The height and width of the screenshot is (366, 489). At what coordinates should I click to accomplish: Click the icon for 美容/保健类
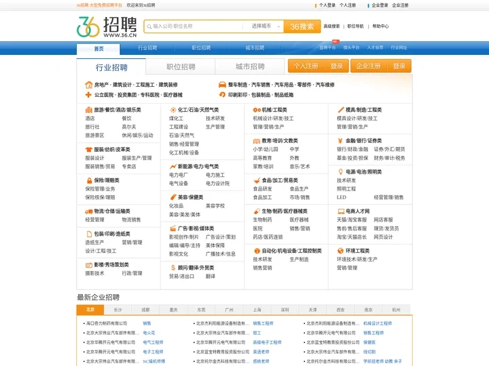coord(173,197)
